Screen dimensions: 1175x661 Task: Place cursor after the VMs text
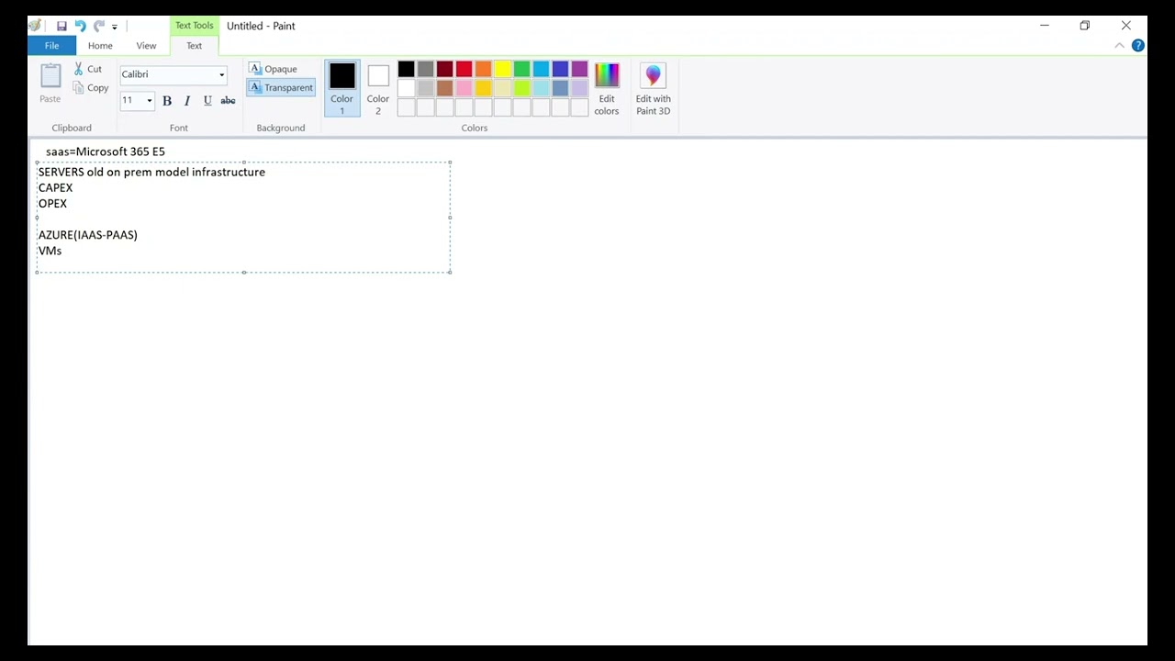pos(62,251)
